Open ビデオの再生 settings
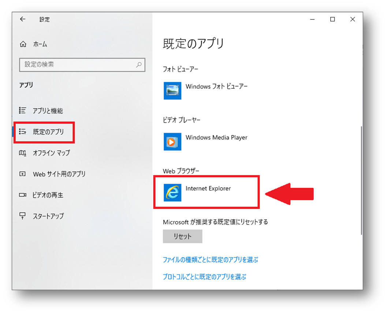Image resolution: width=387 pixels, height=314 pixels. click(48, 195)
